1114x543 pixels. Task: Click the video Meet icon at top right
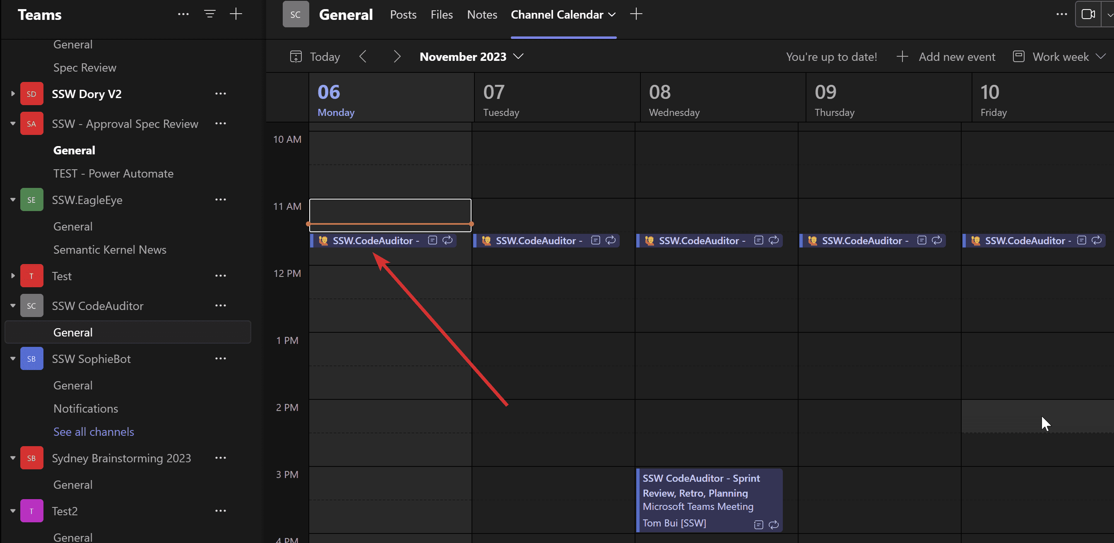tap(1088, 14)
